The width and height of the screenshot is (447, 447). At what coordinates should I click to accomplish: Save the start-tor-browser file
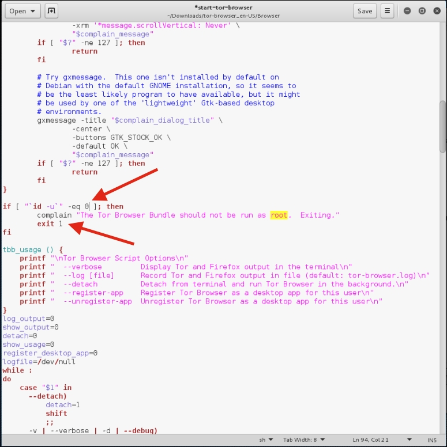365,11
